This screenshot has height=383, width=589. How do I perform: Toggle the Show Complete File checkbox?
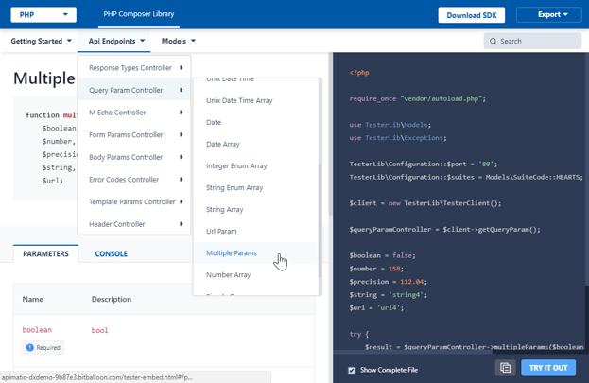[352, 371]
